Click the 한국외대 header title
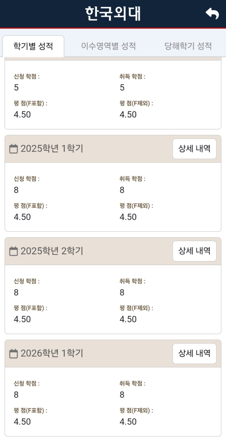Image resolution: width=226 pixels, height=441 pixels. coord(113,14)
